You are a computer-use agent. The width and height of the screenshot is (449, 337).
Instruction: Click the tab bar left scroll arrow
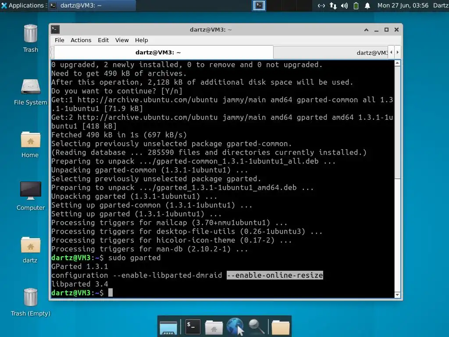pos(391,53)
